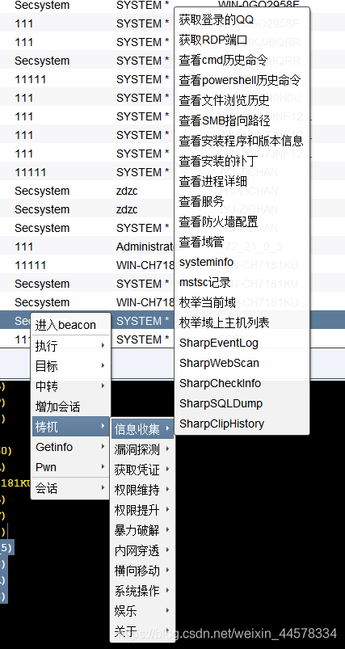Run SharpEventLog
Screen dimensions: 345x649
tap(242, 343)
